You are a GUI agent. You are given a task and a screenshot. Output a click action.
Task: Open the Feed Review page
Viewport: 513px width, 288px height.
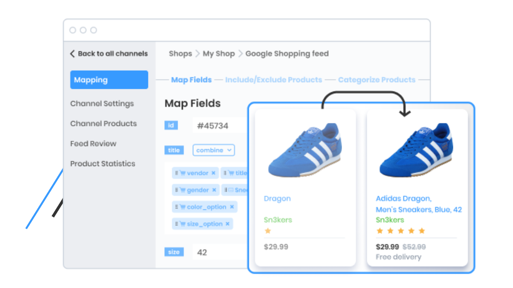pyautogui.click(x=93, y=144)
